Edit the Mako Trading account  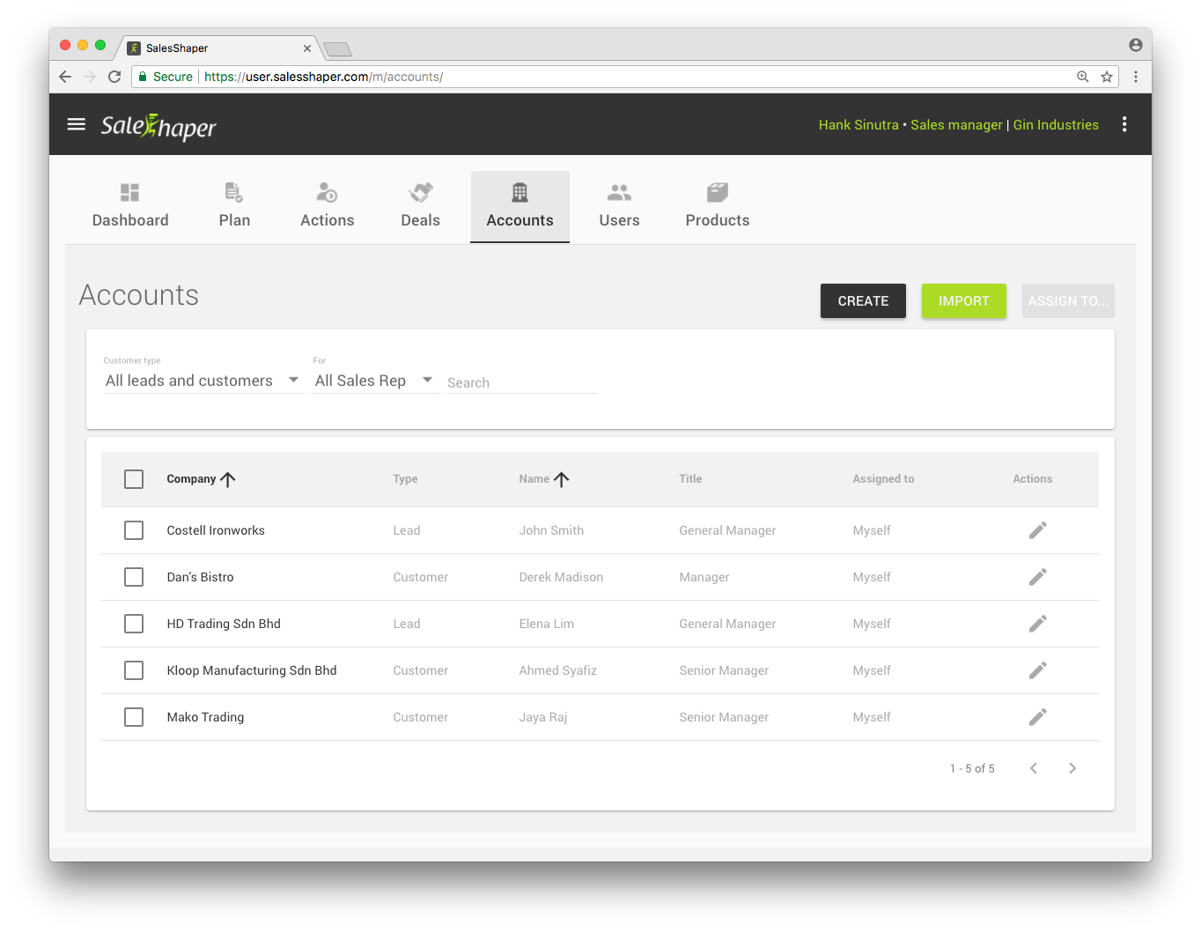point(1038,717)
